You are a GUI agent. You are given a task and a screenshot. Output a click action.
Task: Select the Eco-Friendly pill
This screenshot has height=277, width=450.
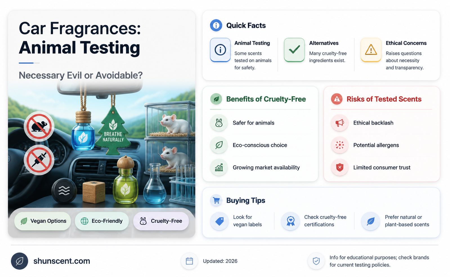pyautogui.click(x=102, y=221)
